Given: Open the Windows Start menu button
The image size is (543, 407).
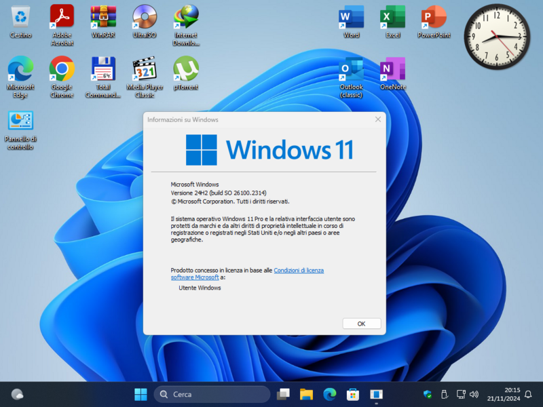Looking at the screenshot, I should click(141, 394).
